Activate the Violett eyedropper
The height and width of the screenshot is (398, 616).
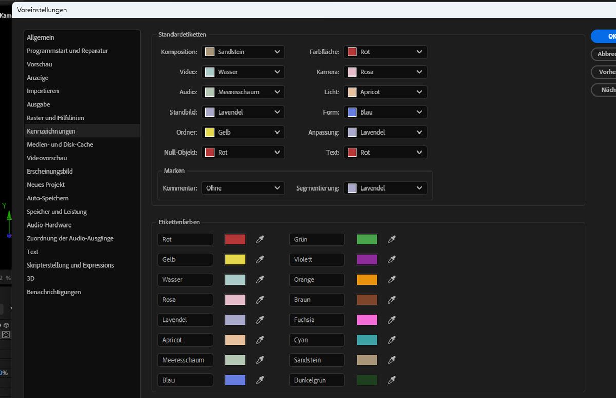[392, 259]
